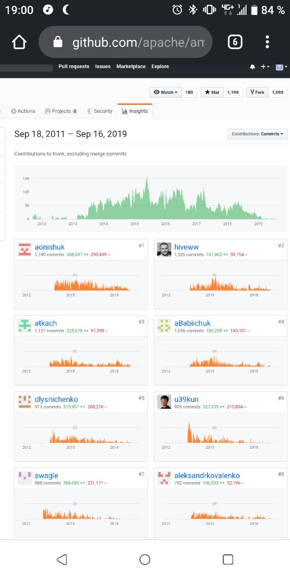Open Marketplace in top nav

point(131,66)
